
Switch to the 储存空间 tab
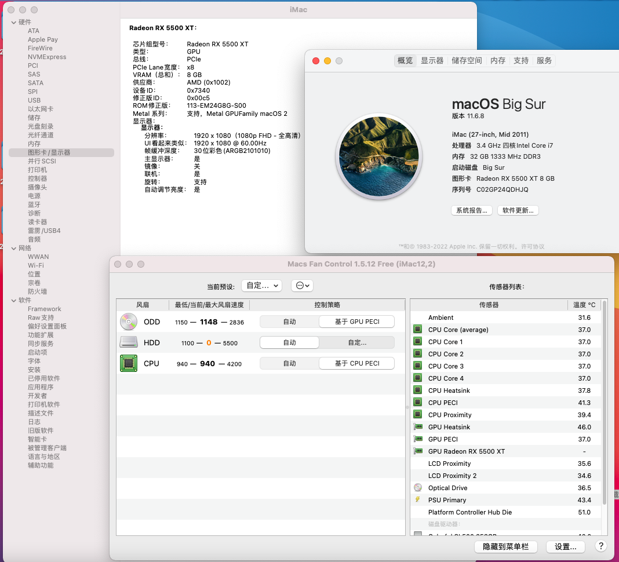click(467, 60)
